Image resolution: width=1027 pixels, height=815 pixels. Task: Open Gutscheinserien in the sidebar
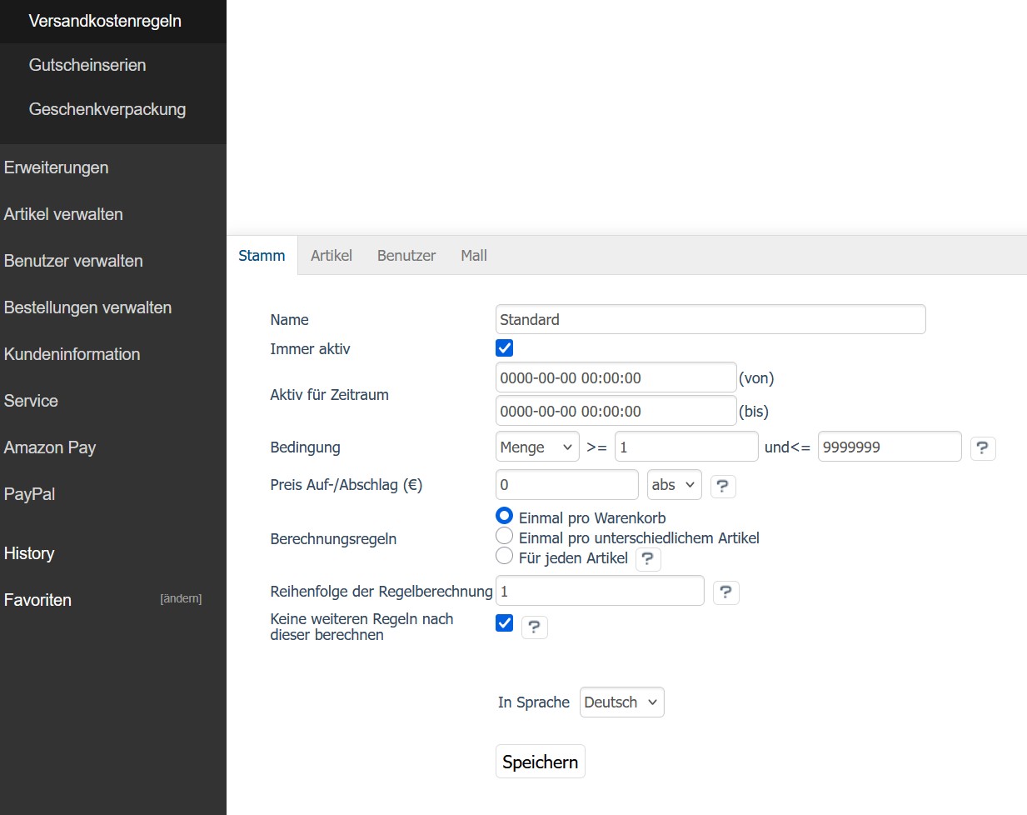[87, 65]
